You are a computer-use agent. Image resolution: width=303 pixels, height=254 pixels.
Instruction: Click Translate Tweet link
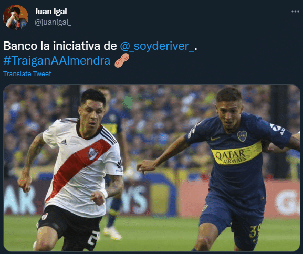tap(27, 74)
